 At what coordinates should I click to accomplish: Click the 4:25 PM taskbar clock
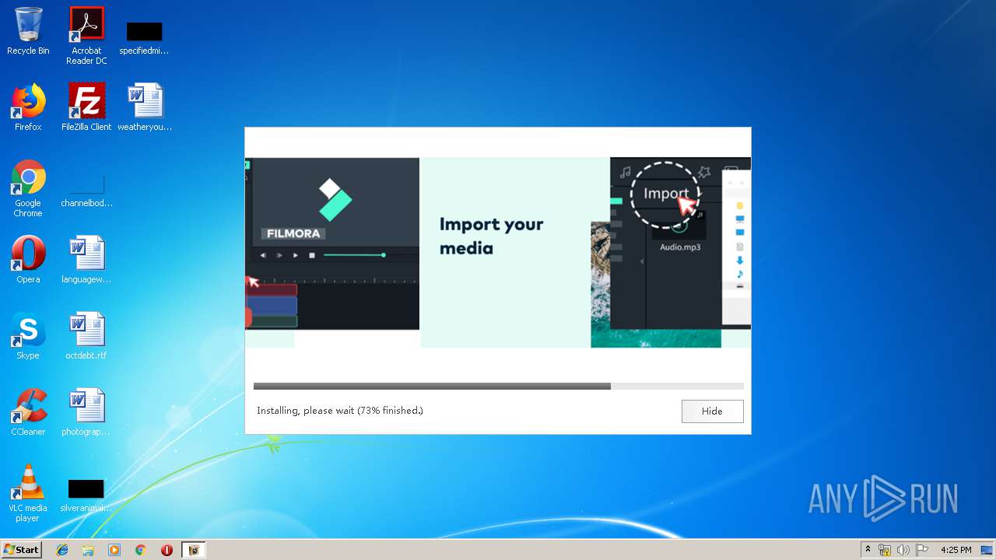tap(956, 550)
